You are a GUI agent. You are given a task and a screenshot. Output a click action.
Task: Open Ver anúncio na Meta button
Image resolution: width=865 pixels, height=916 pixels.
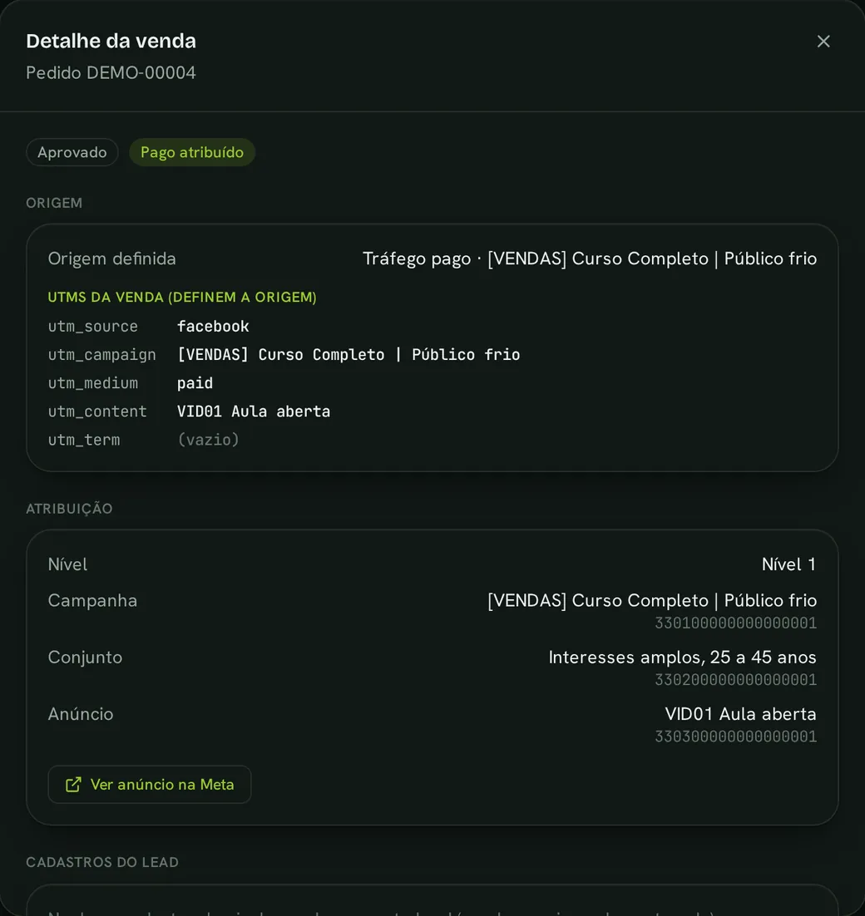click(150, 785)
